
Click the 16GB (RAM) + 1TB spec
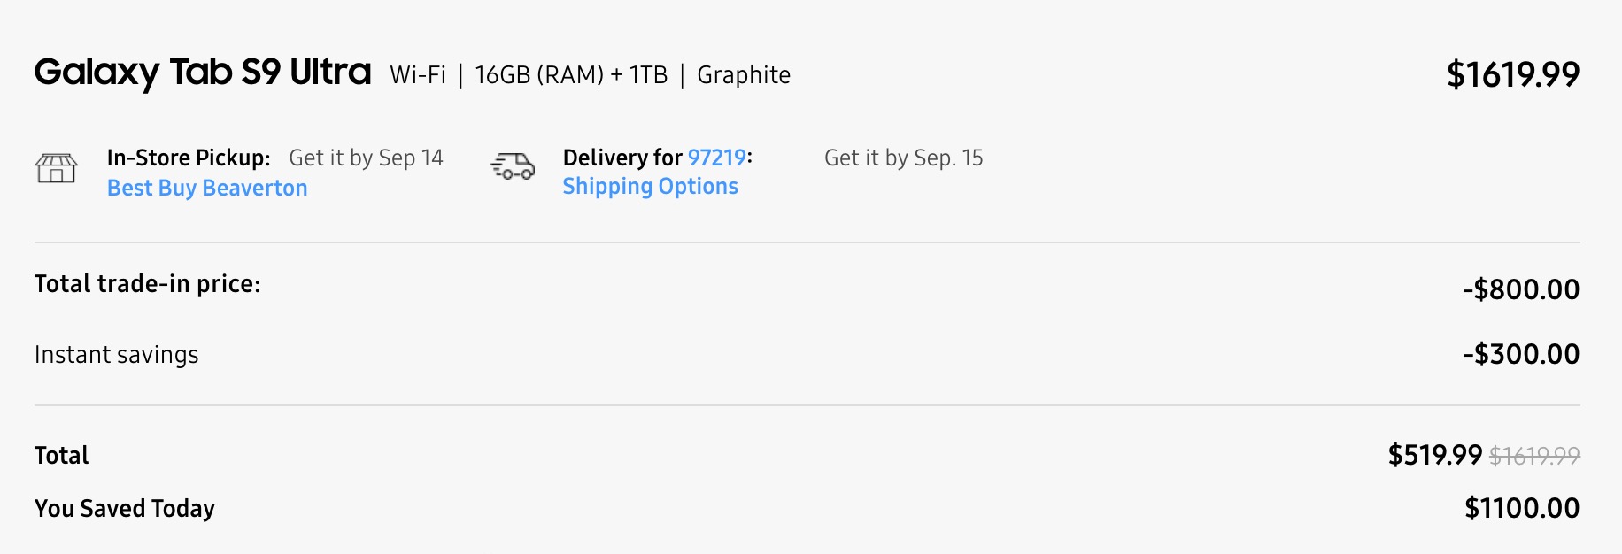pos(571,75)
